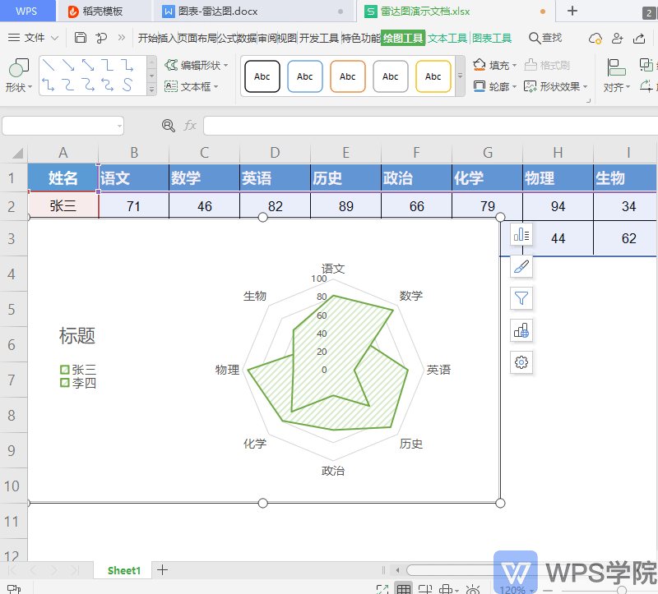The height and width of the screenshot is (594, 658).
Task: Click the online chart icon beside chart
Action: (x=521, y=330)
